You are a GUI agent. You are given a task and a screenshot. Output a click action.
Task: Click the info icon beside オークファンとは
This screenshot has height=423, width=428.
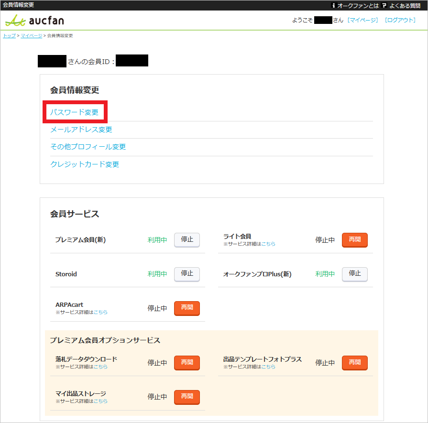(333, 5)
